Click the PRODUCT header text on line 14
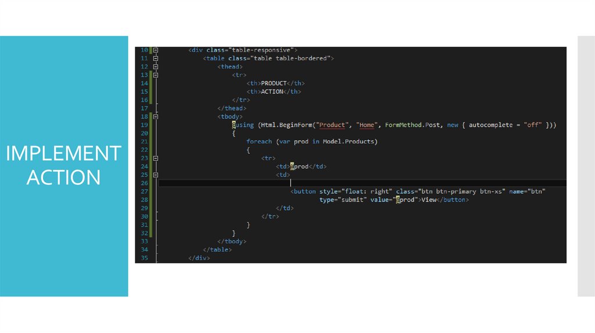The image size is (595, 333). pos(274,84)
